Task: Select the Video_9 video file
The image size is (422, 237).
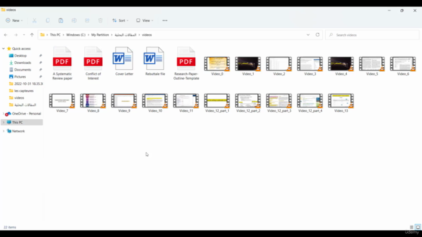Action: click(x=124, y=103)
